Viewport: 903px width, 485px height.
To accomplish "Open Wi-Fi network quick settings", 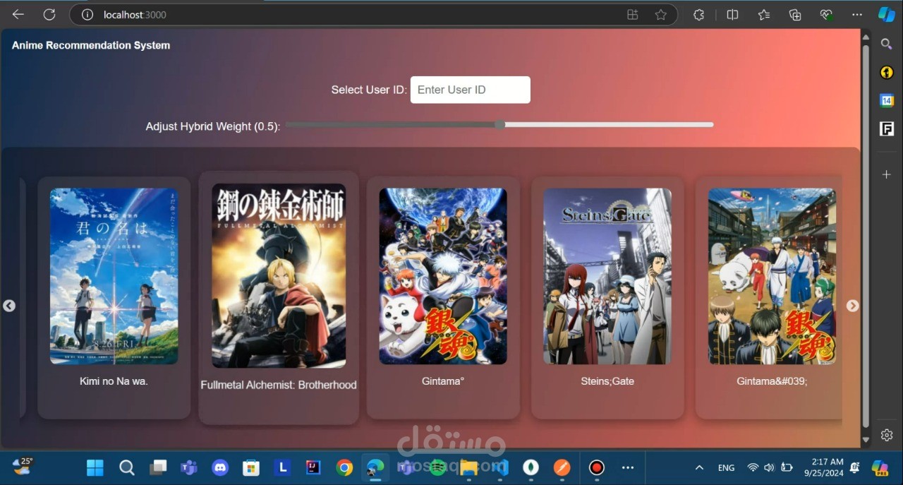I will point(753,467).
